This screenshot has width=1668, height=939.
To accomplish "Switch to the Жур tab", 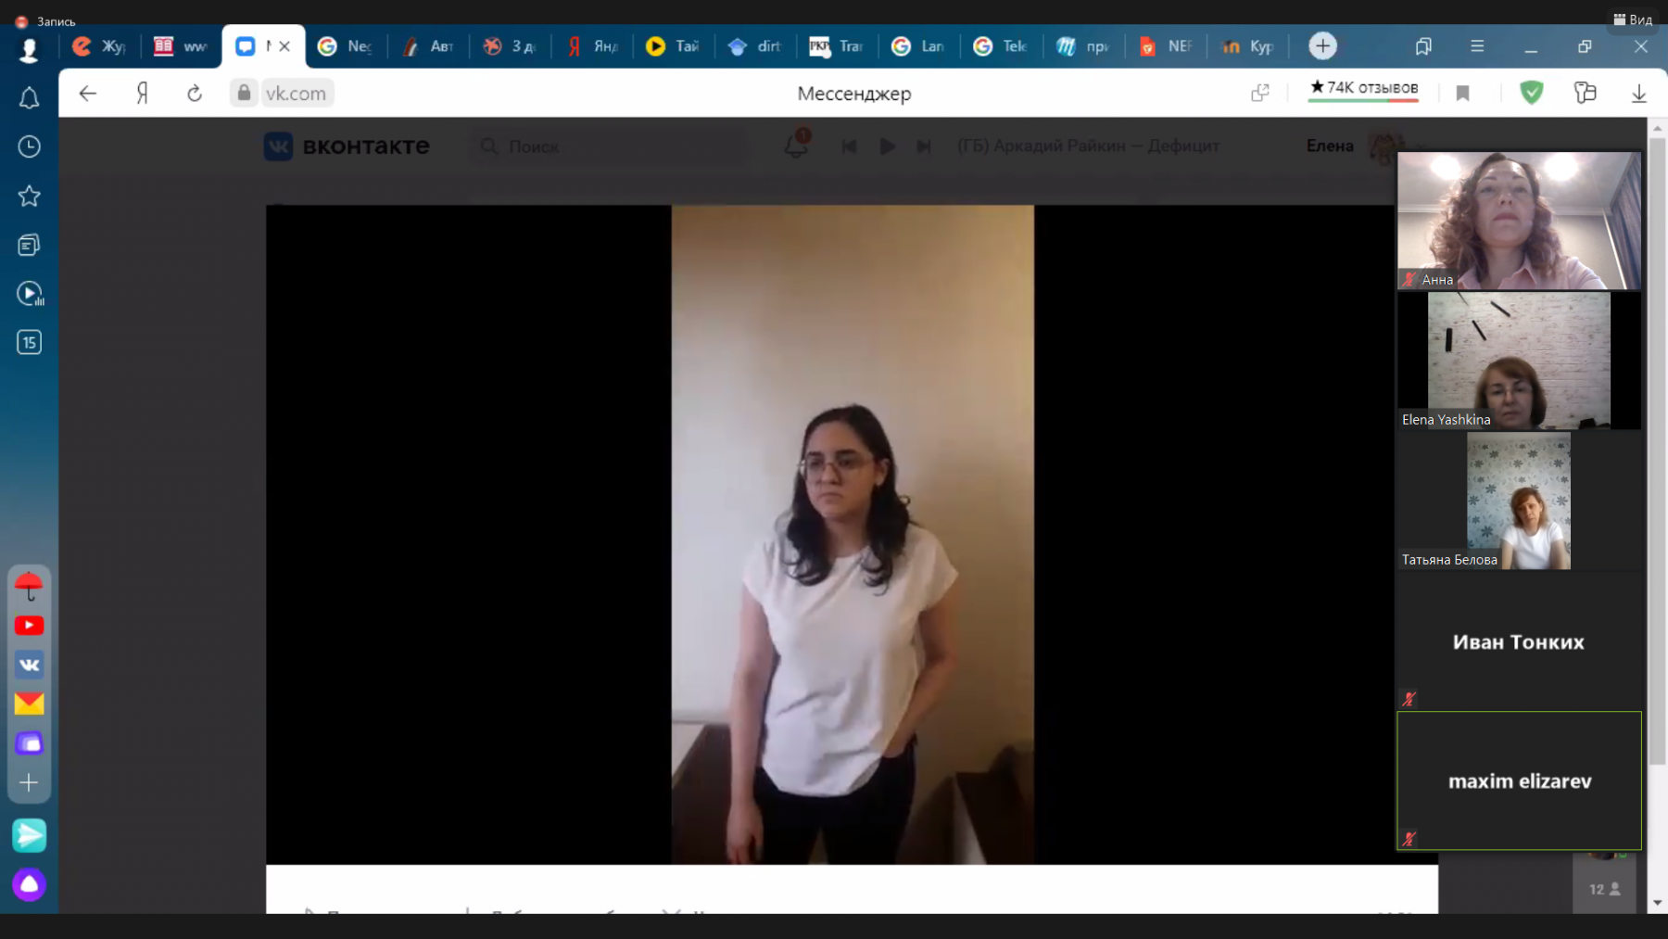I will 99,45.
